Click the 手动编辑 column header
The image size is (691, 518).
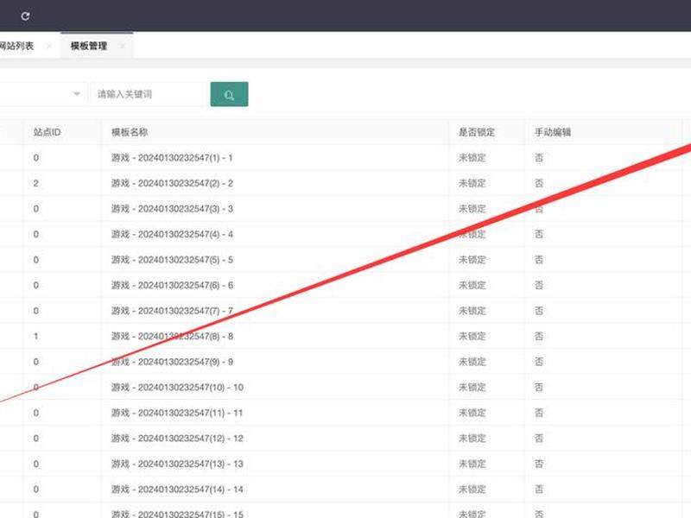pos(553,132)
